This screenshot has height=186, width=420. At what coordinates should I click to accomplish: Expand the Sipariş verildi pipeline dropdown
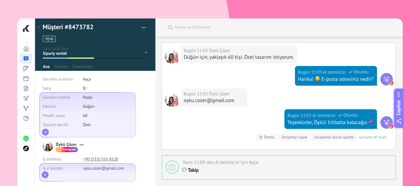pyautogui.click(x=146, y=53)
